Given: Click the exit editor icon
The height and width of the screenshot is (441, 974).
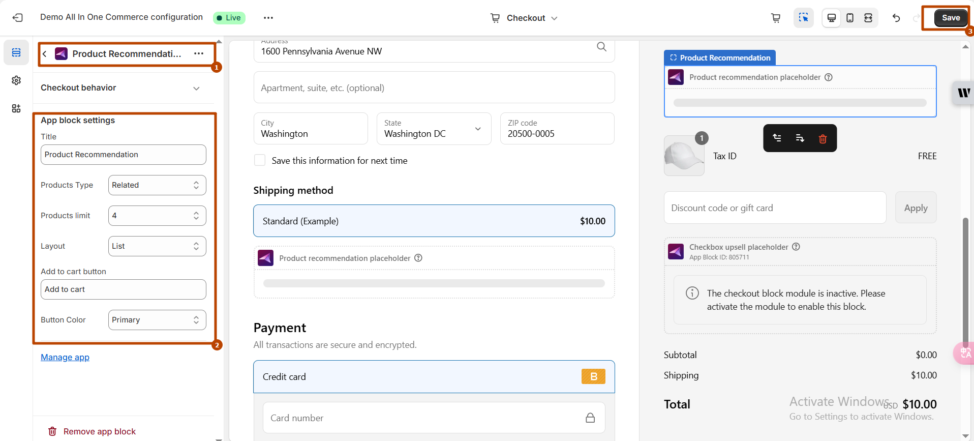Looking at the screenshot, I should 18,18.
